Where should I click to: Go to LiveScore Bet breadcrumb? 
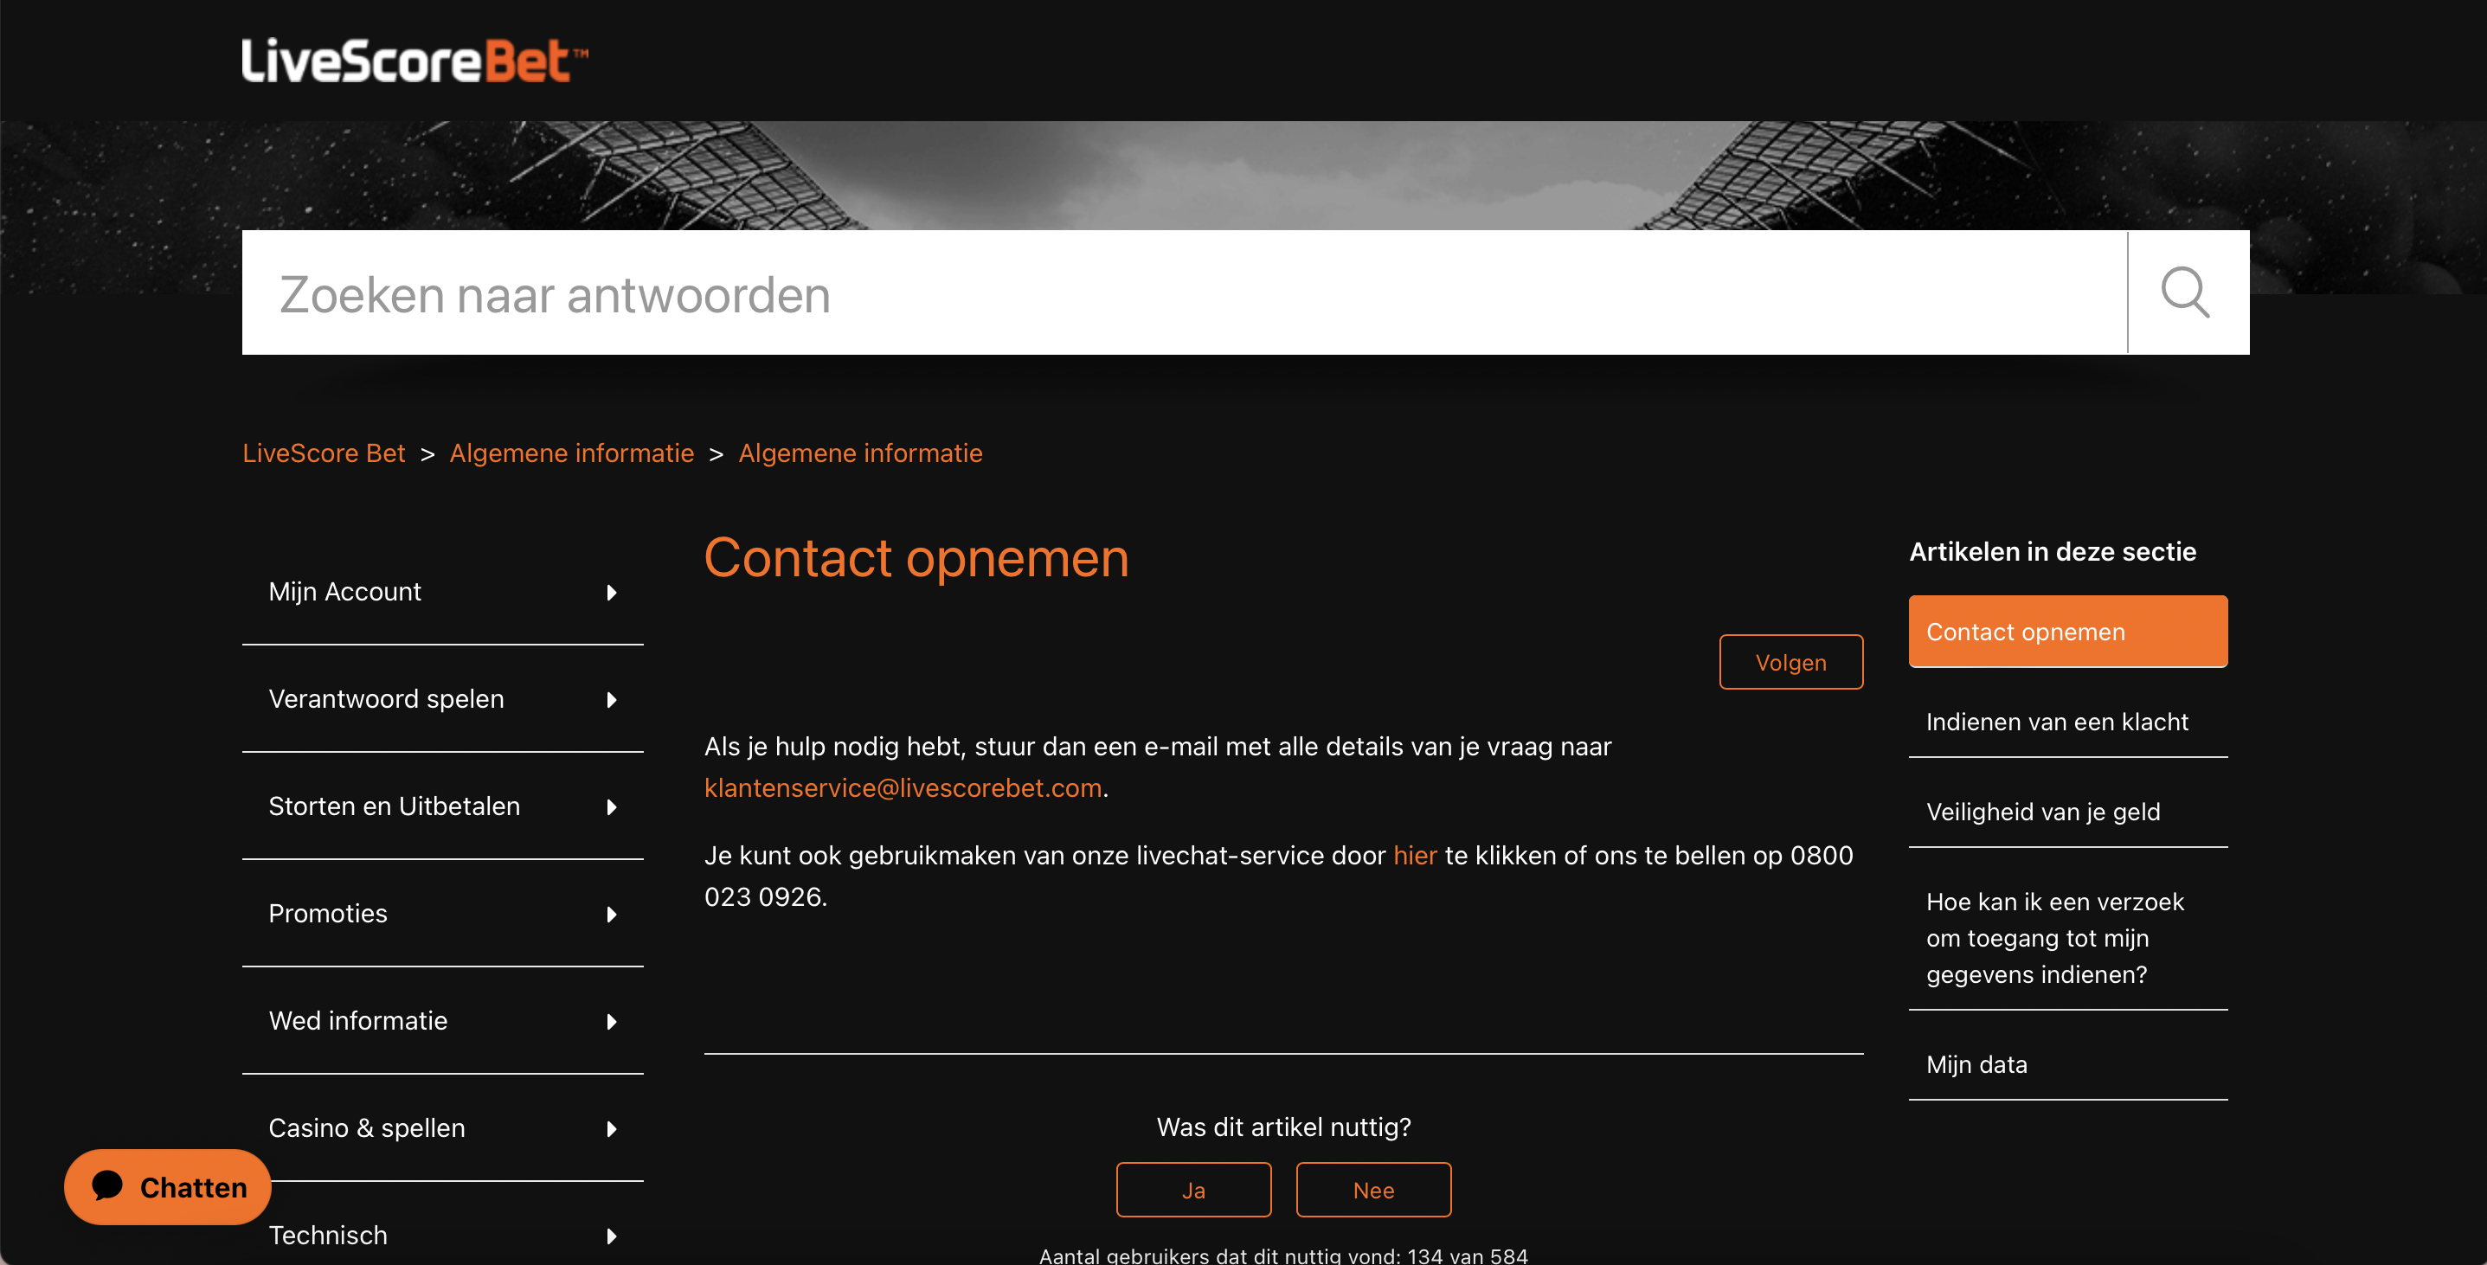point(324,453)
